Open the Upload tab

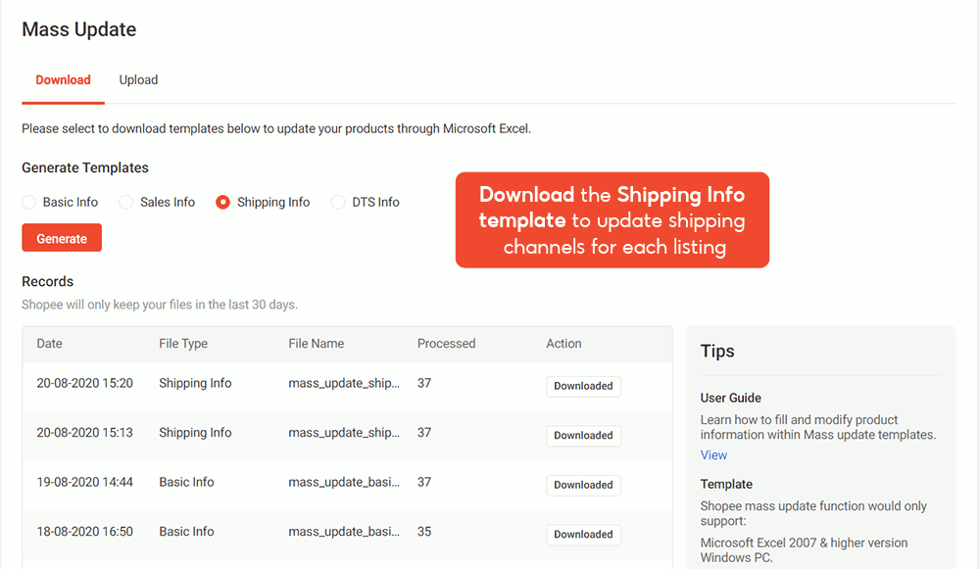(138, 80)
